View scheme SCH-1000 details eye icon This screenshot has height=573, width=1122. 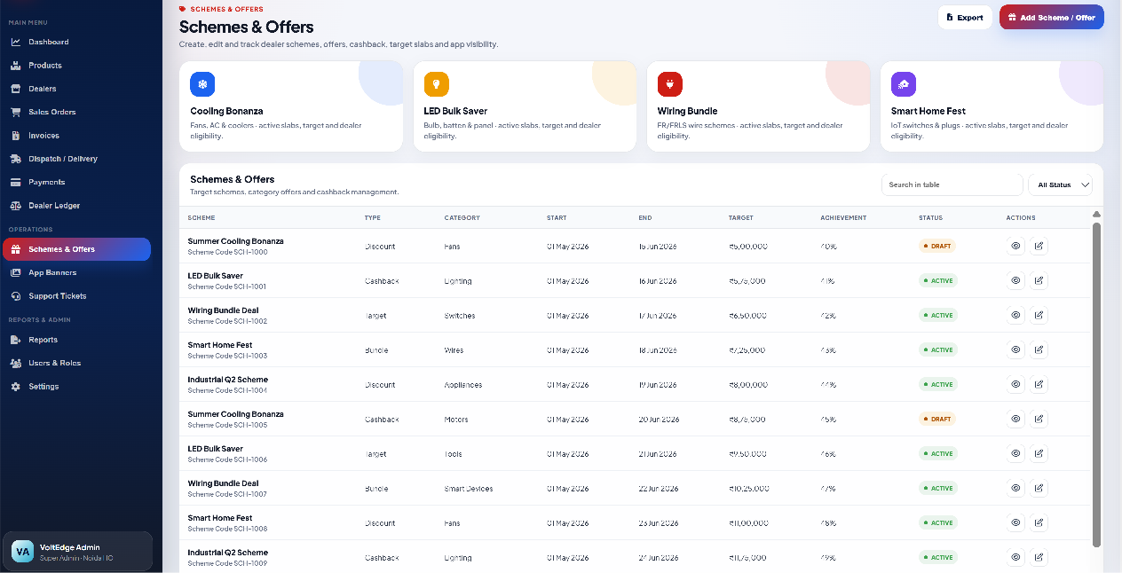point(1015,246)
